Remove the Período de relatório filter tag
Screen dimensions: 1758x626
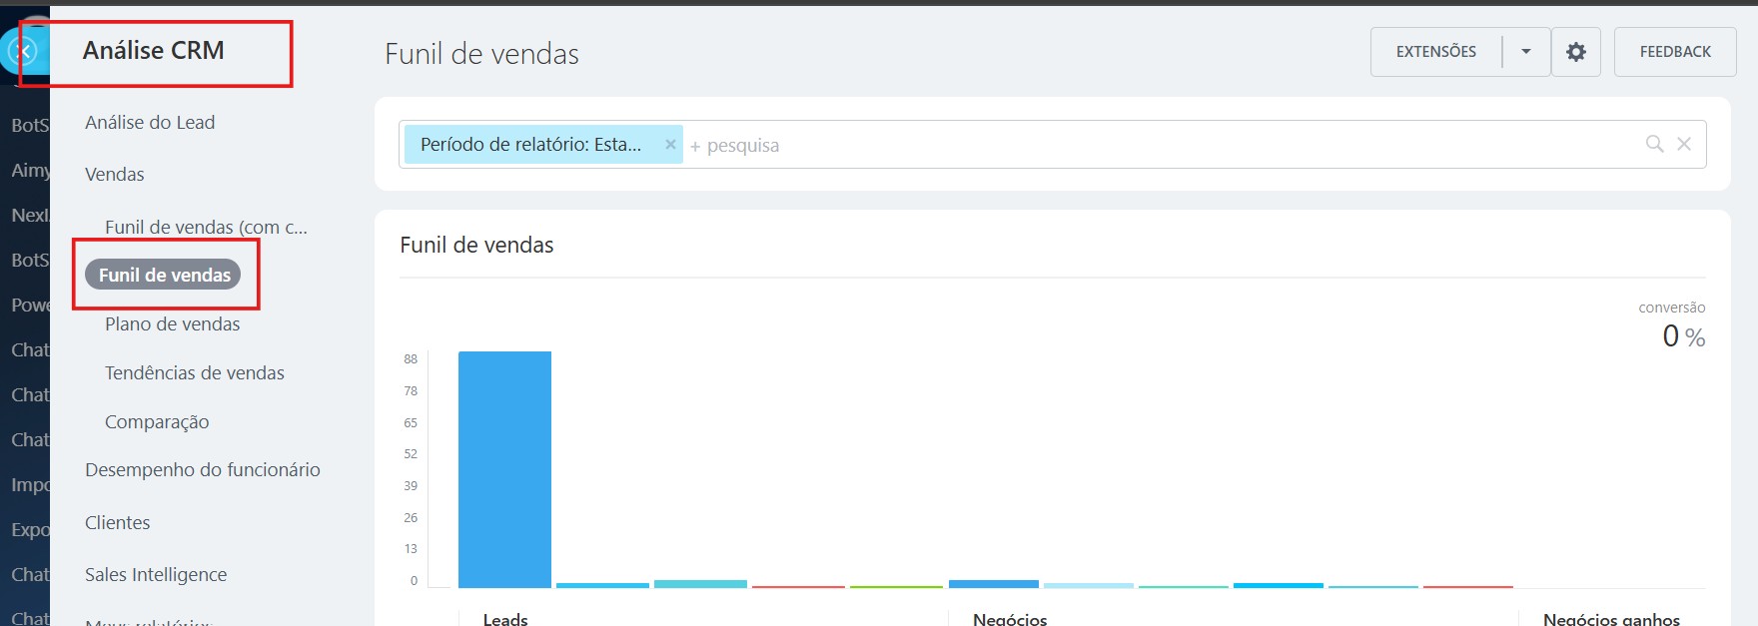pos(670,145)
